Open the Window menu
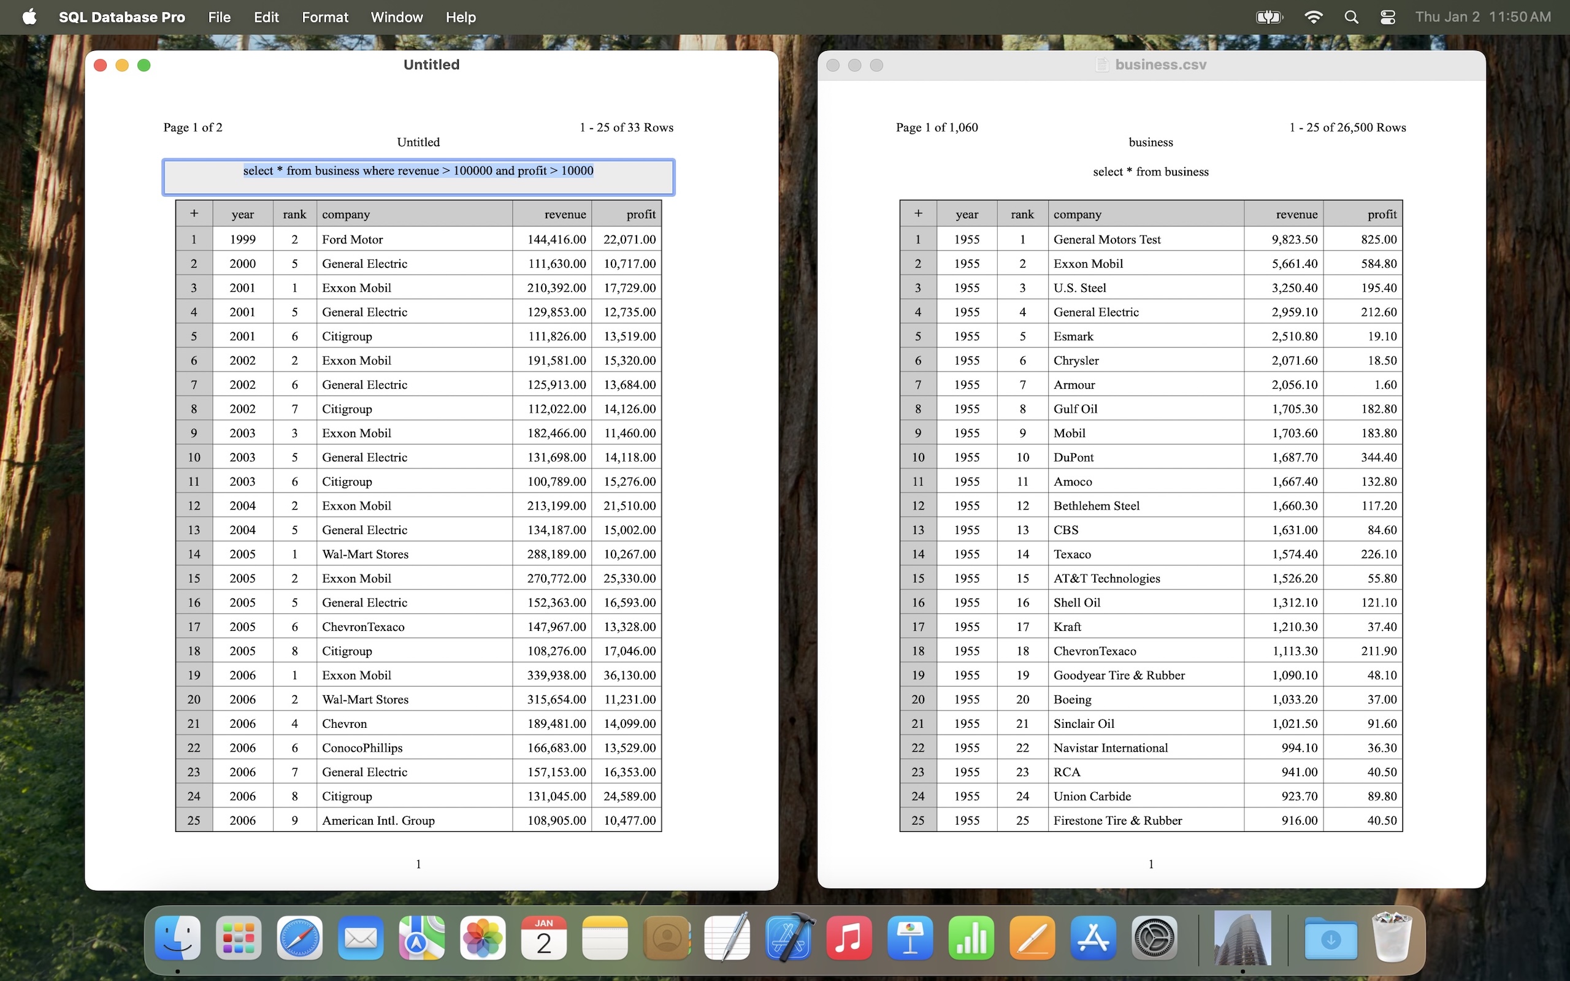 [396, 17]
